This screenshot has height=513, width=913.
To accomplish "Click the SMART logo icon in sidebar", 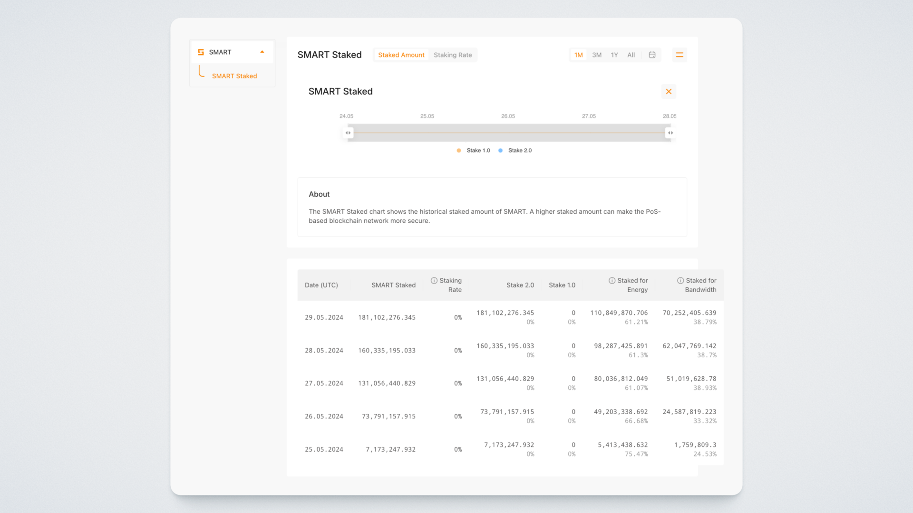I will click(201, 52).
